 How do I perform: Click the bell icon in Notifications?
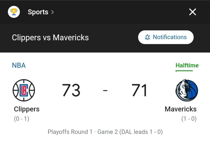(147, 37)
